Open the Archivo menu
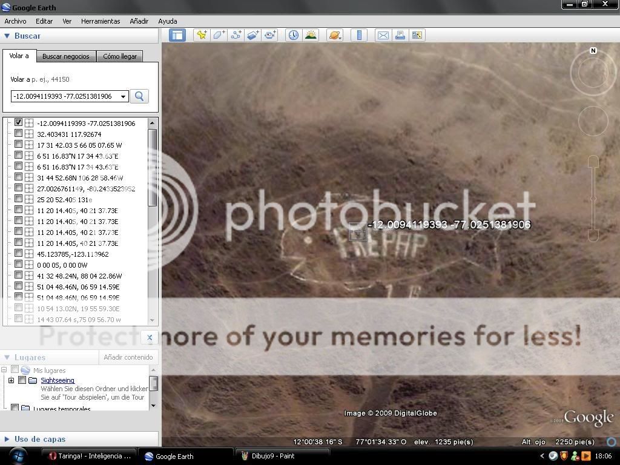This screenshot has width=620, height=465. 15,21
